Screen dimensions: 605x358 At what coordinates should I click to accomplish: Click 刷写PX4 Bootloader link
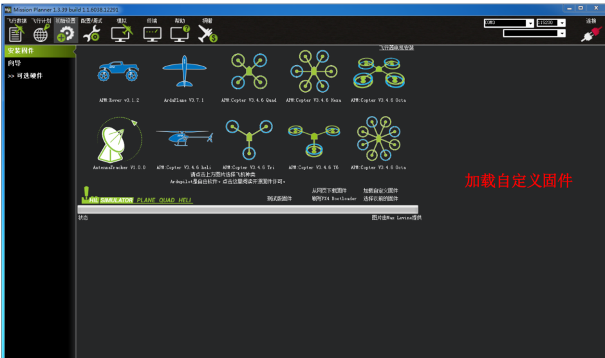334,198
